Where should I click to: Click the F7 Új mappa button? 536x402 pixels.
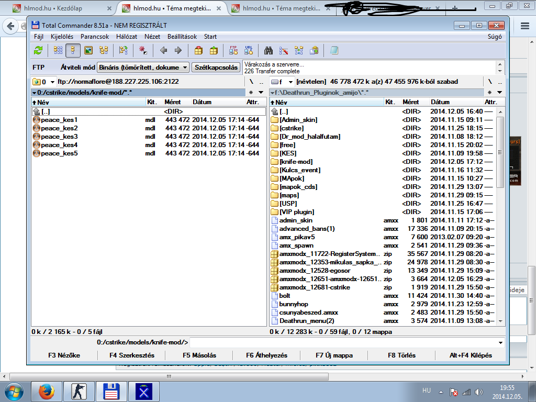(x=334, y=355)
